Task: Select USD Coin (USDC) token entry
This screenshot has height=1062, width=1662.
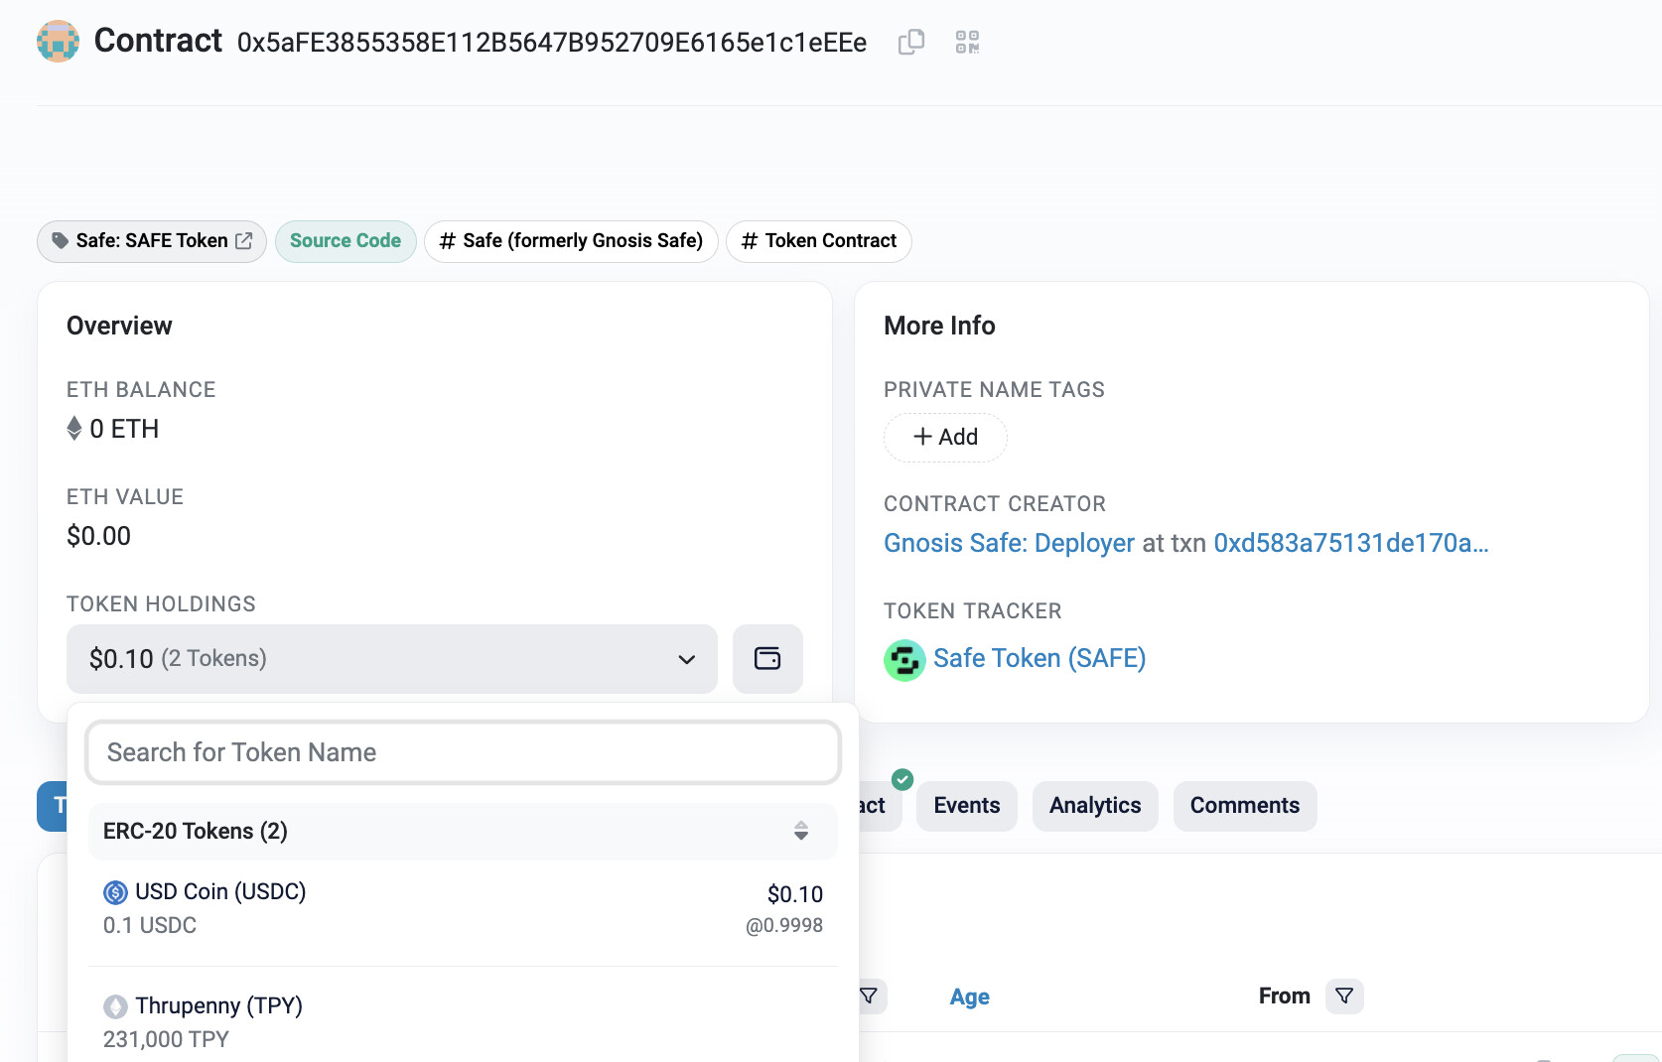Action: click(x=464, y=908)
